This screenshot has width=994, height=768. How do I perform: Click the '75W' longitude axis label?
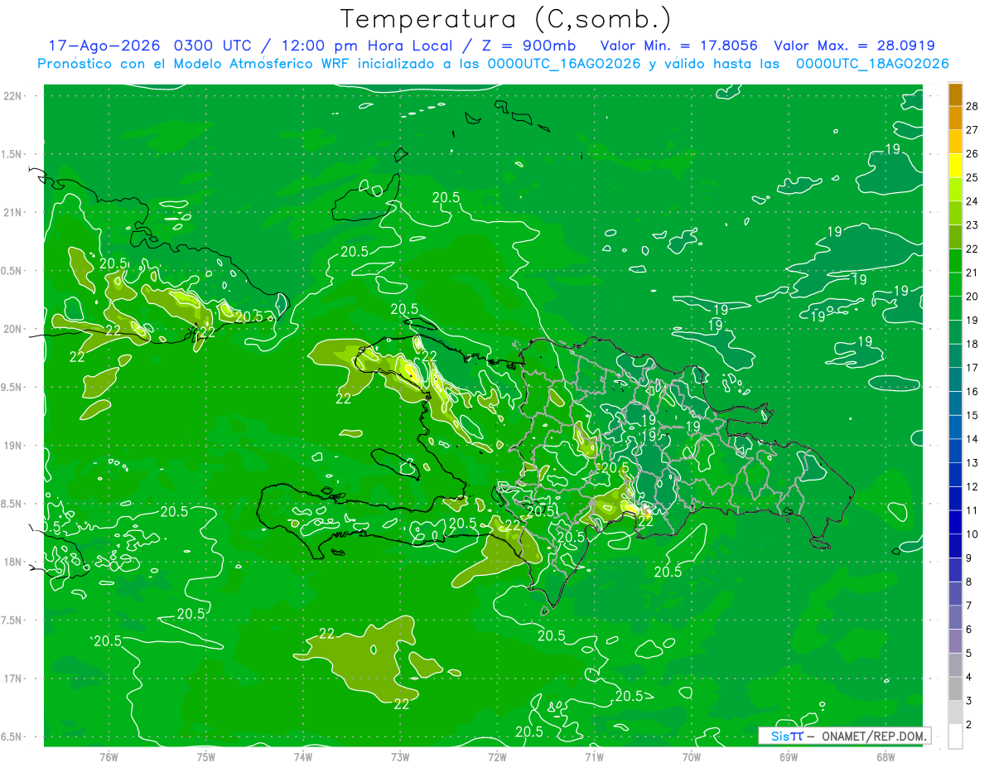click(x=205, y=756)
